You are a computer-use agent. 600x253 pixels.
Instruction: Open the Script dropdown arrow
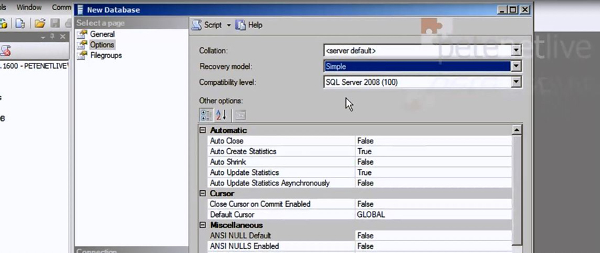(229, 25)
